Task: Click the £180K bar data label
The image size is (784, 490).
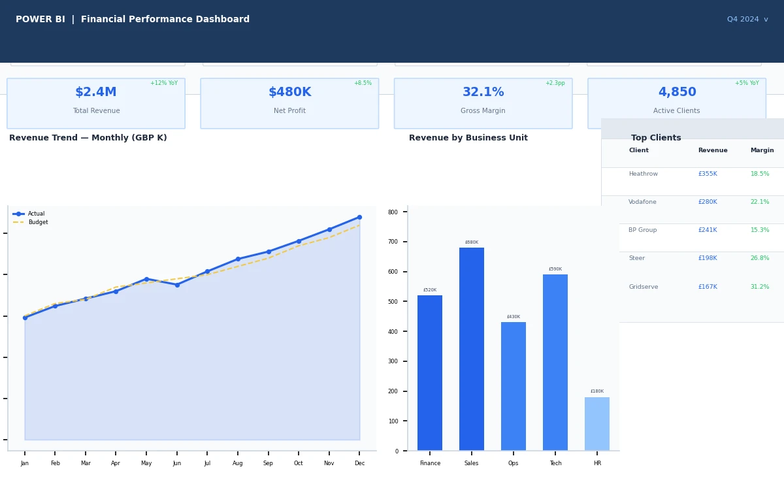Action: 597,391
